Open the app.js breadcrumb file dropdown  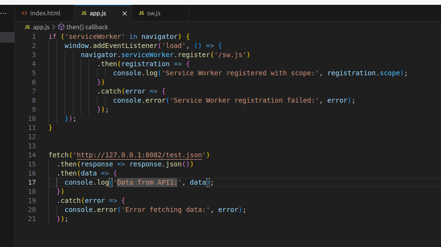tap(41, 27)
